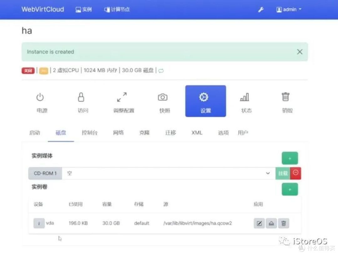338x255 pixels.
Task: Dismiss the Instance is created alert
Action: (x=300, y=52)
